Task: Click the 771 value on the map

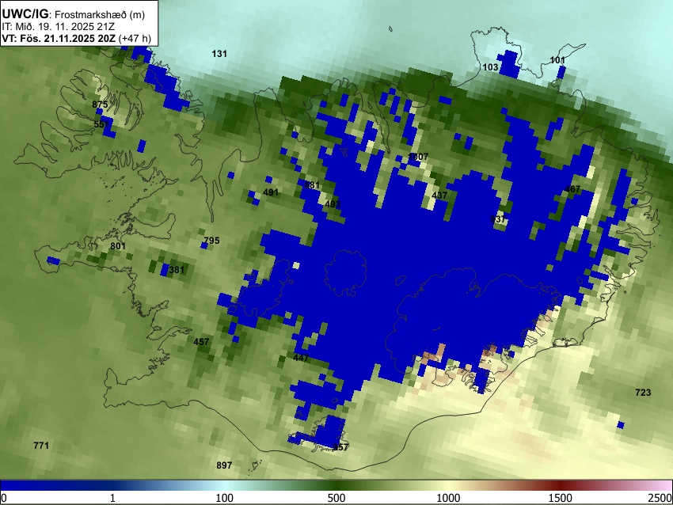Action: tap(41, 446)
